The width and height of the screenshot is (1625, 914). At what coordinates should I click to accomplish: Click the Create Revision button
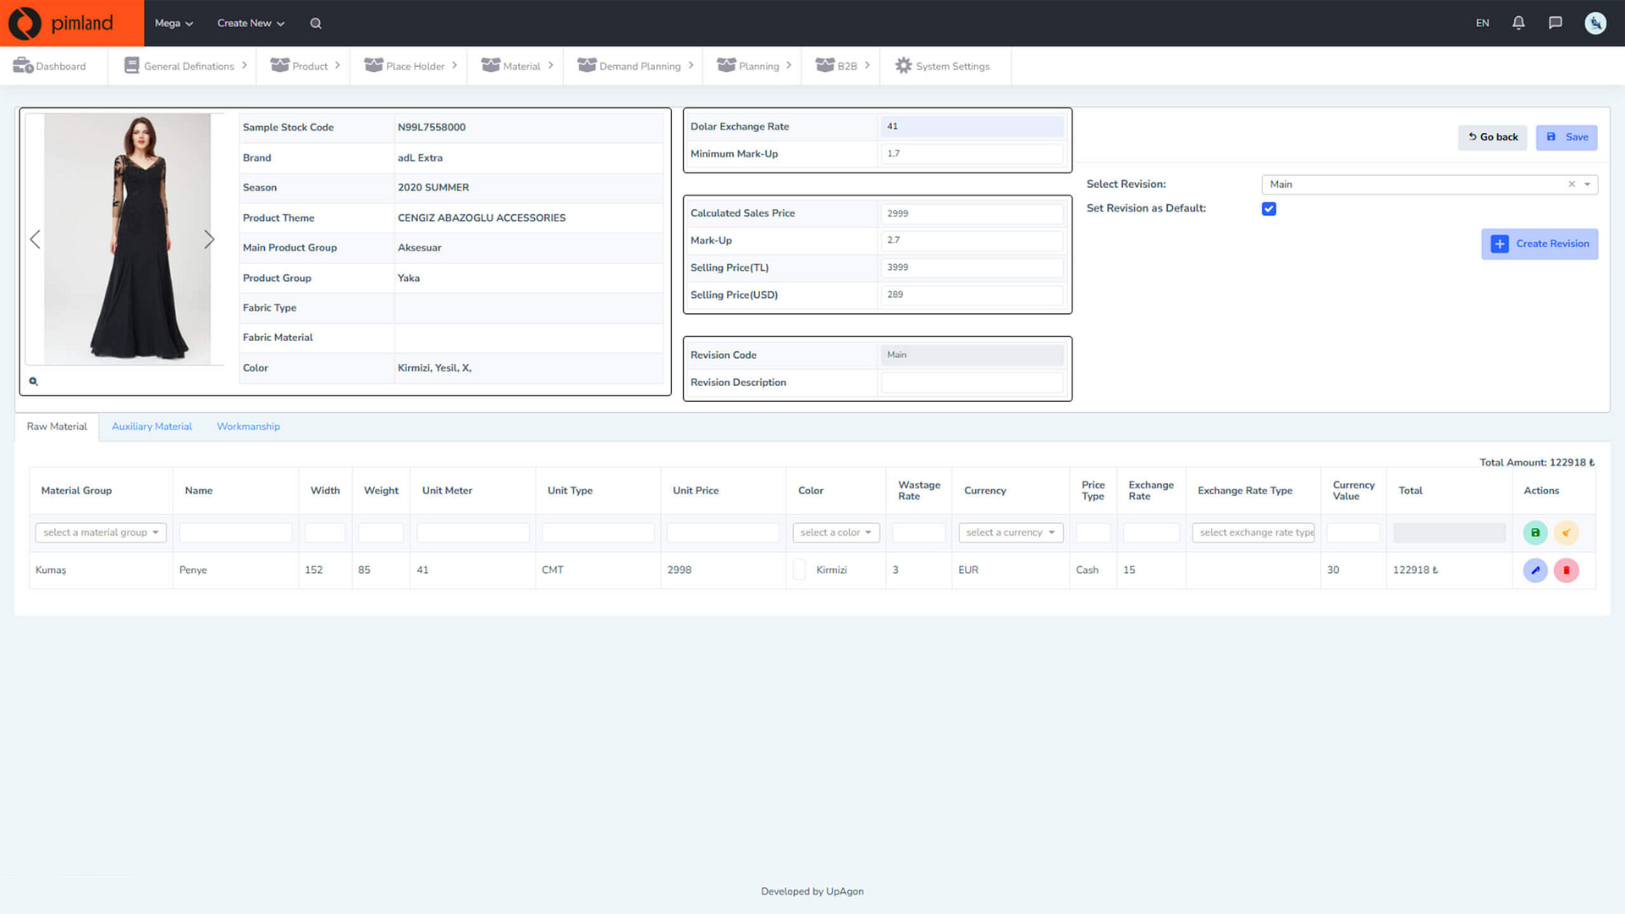pos(1540,244)
